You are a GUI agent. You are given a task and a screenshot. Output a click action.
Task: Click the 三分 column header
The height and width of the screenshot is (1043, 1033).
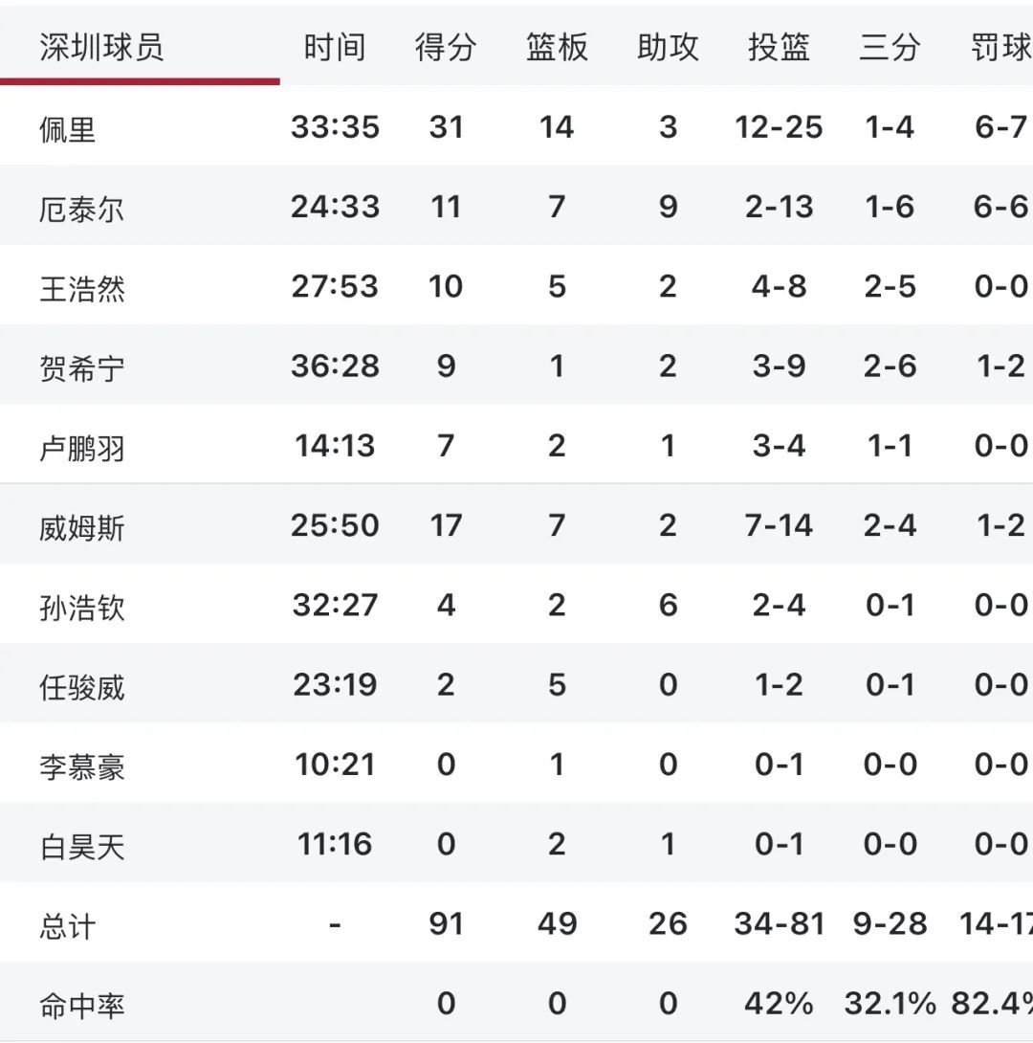(890, 47)
